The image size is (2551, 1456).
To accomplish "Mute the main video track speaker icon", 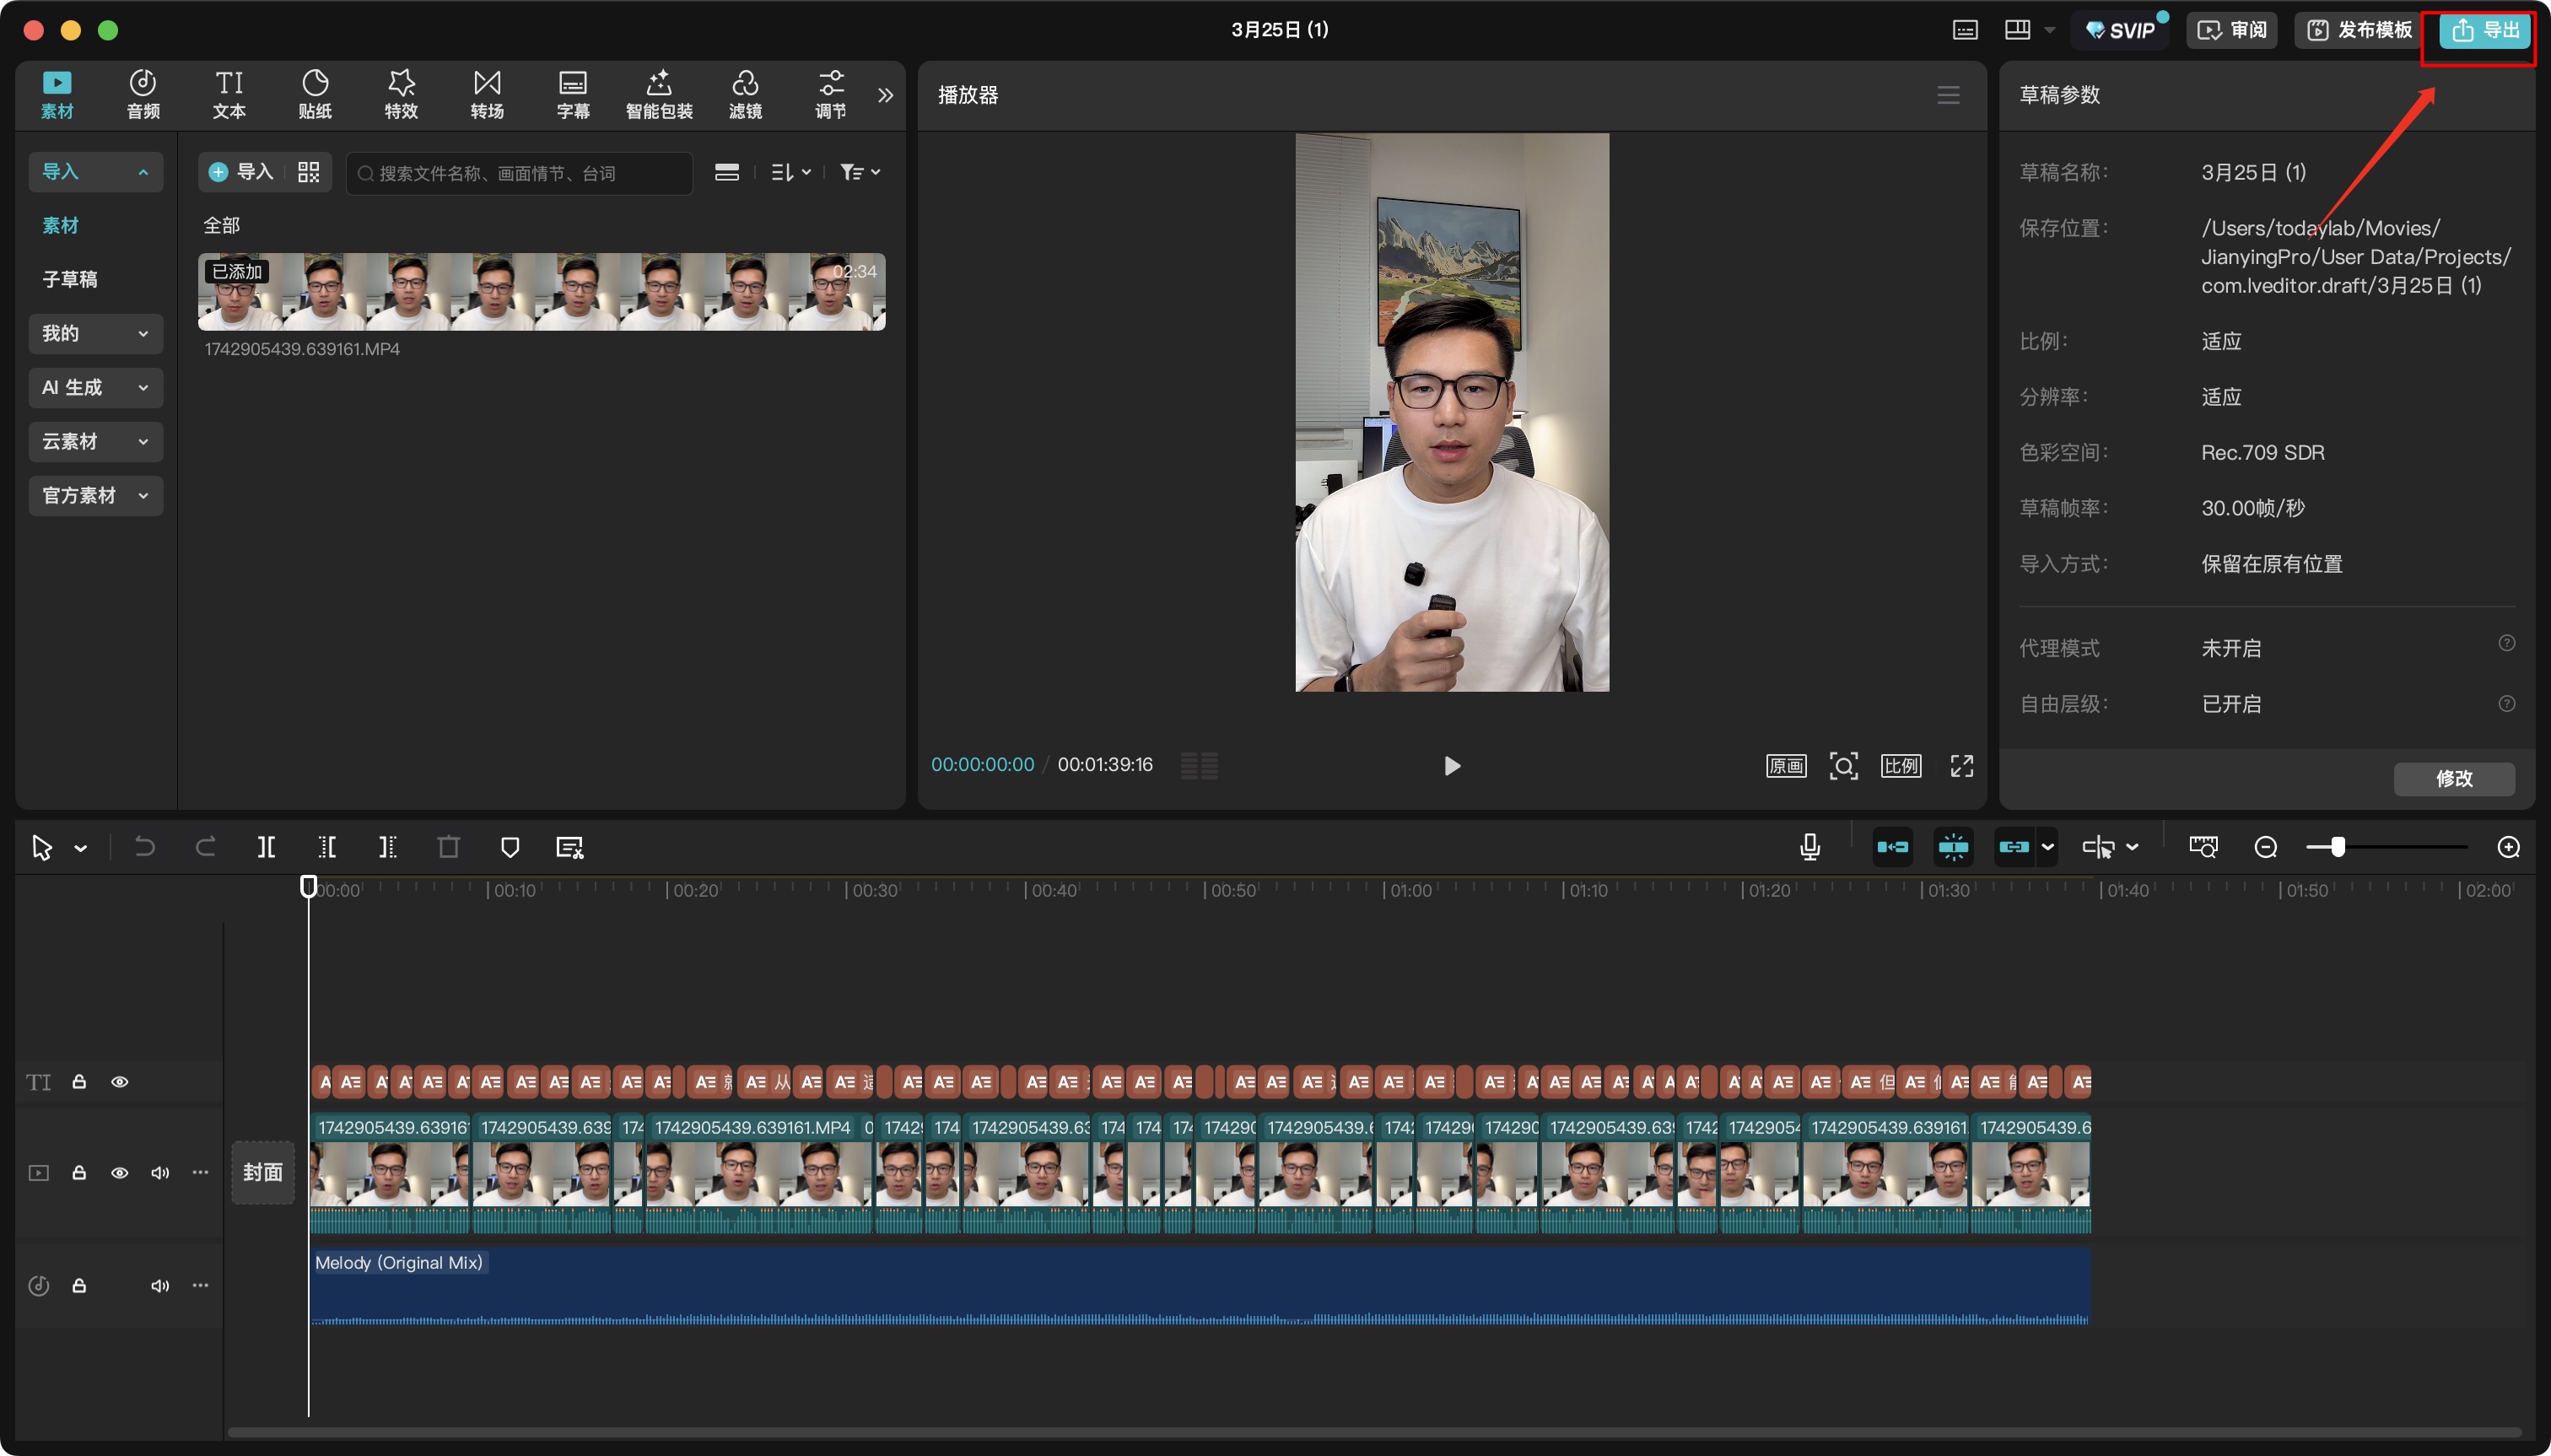I will pos(160,1173).
